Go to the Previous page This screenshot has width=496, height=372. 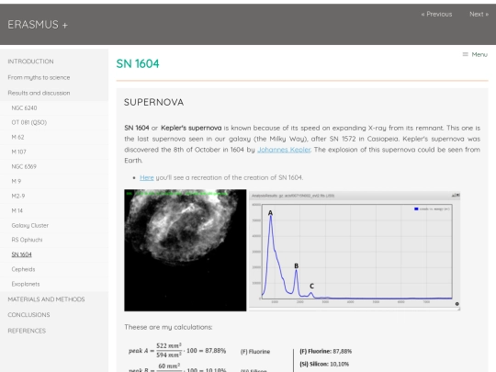(436, 14)
